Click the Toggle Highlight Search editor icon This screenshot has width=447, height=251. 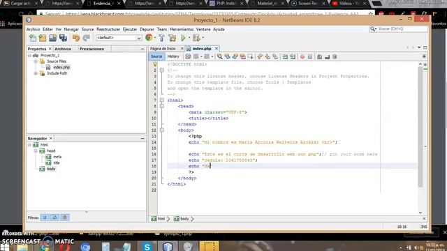(242, 56)
